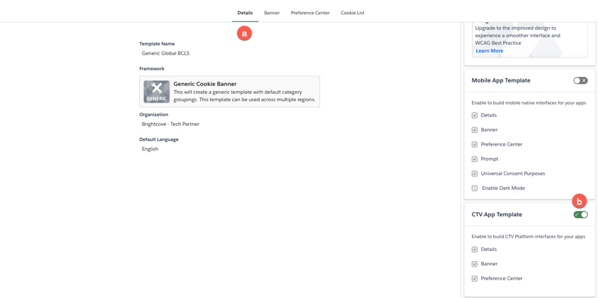The image size is (598, 298).
Task: Open the Learn More link
Action: click(x=490, y=50)
